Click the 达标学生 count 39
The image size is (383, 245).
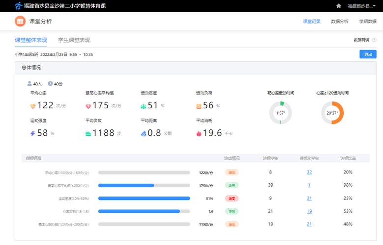[x=270, y=185]
